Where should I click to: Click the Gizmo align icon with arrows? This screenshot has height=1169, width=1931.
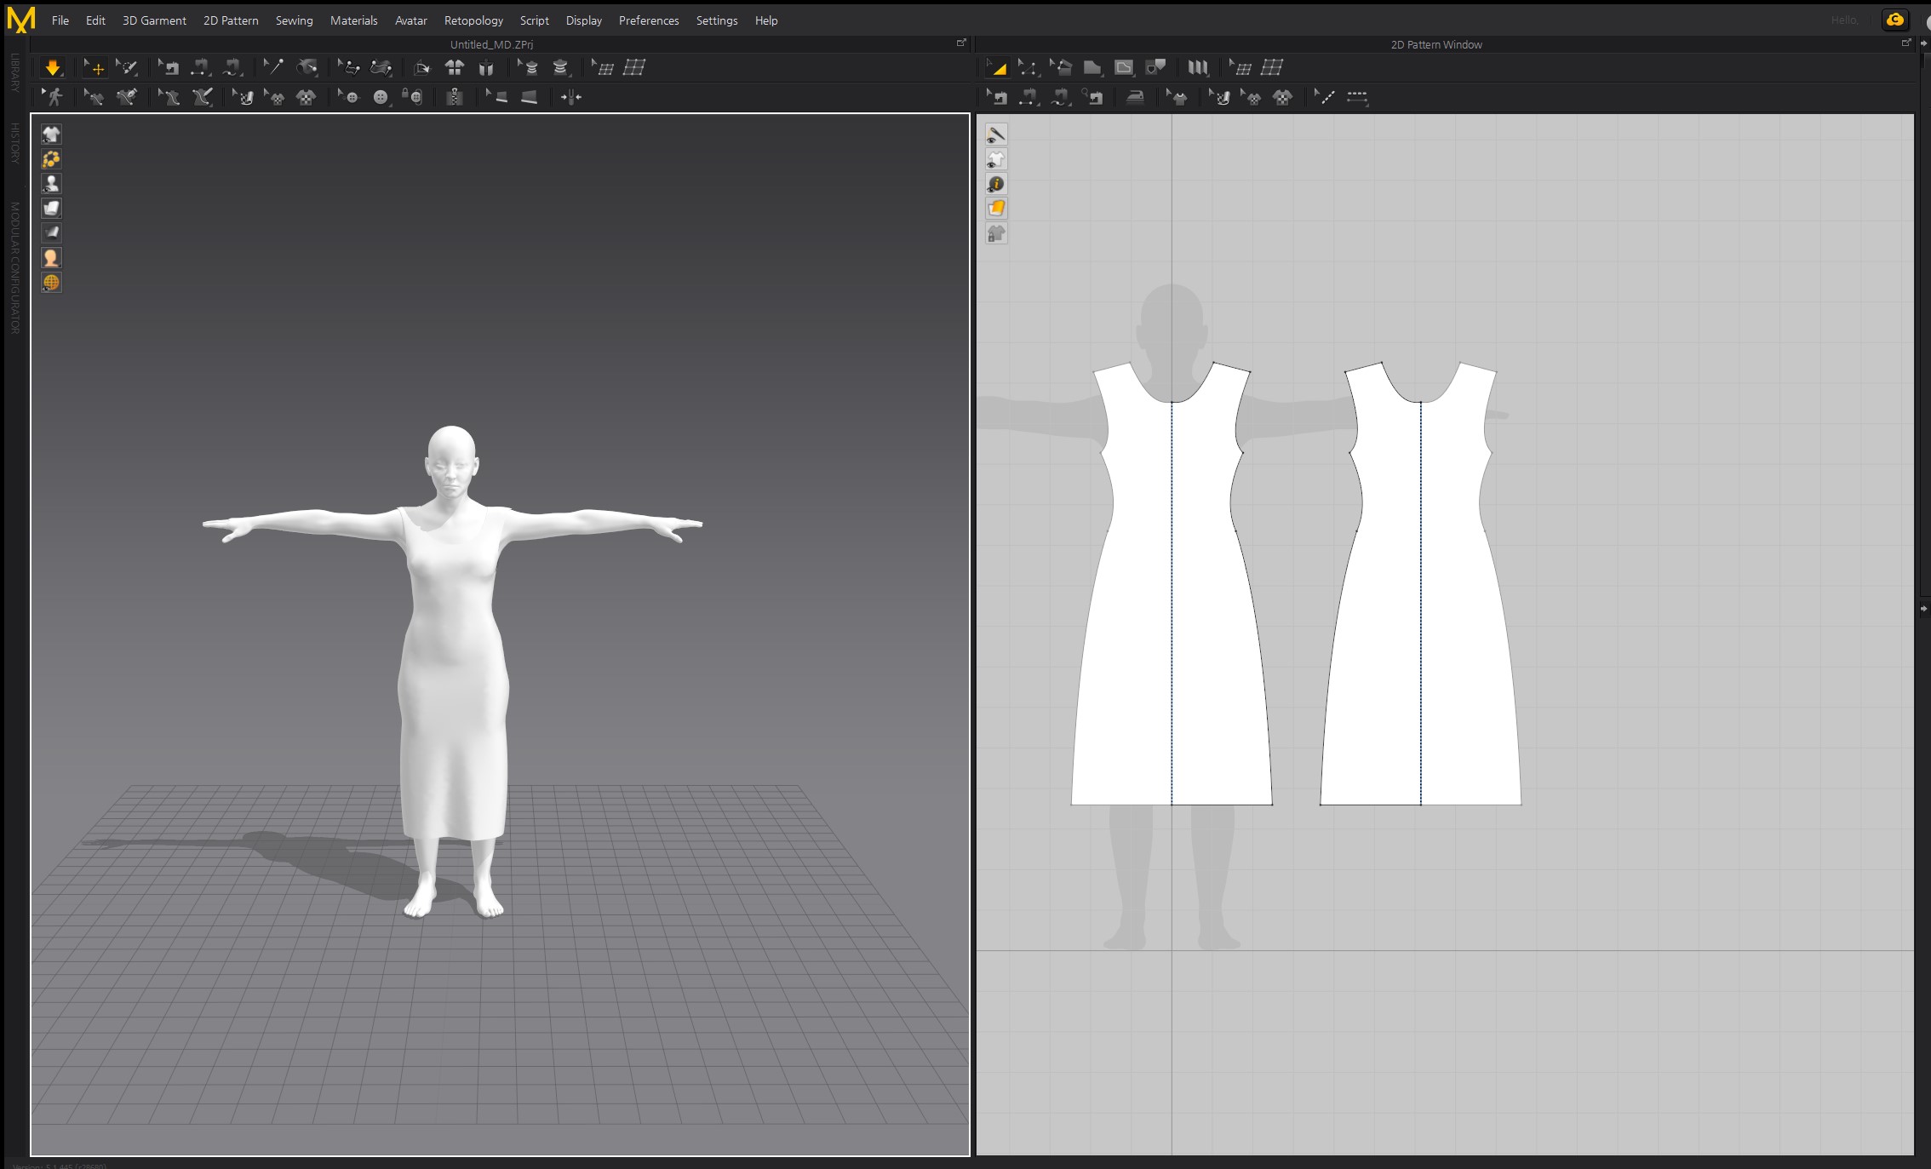tap(571, 97)
